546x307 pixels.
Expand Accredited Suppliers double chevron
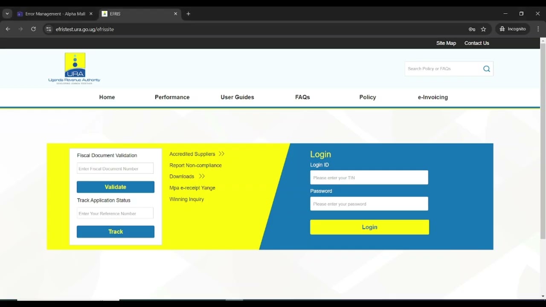point(221,154)
